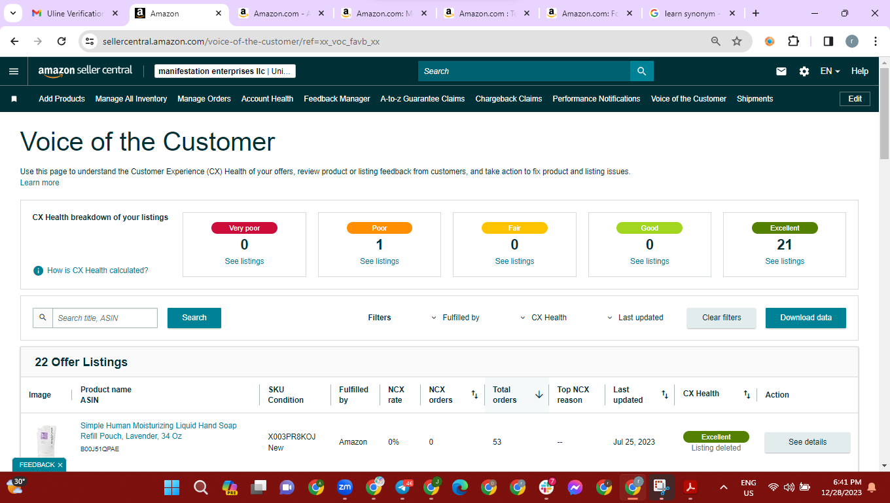Viewport: 890px width, 503px height.
Task: Click the teal Search button
Action: coord(194,318)
